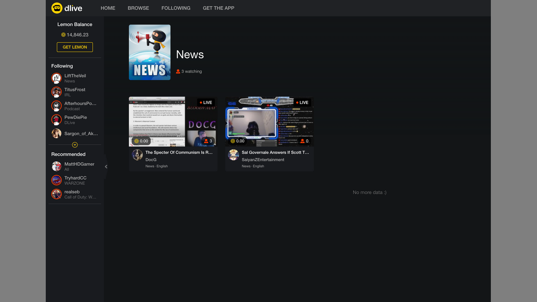Switch to the FOLLOWING tab

[x=176, y=8]
